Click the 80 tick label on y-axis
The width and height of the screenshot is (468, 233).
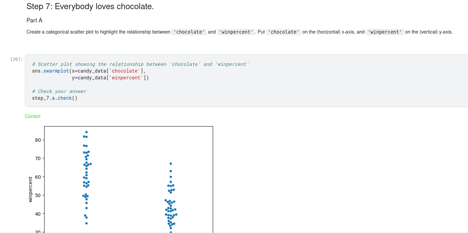(38, 140)
